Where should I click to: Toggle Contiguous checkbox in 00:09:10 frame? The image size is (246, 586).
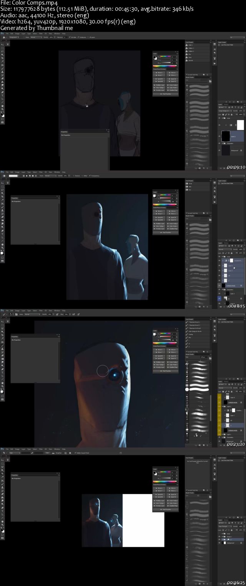[x=78, y=37]
